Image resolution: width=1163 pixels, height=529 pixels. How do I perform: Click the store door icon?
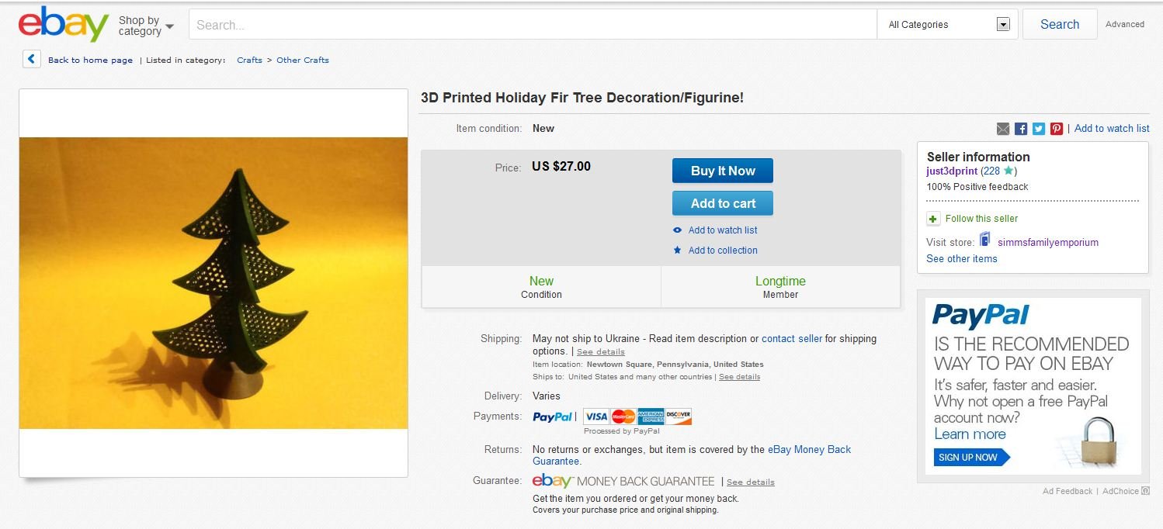pos(985,240)
